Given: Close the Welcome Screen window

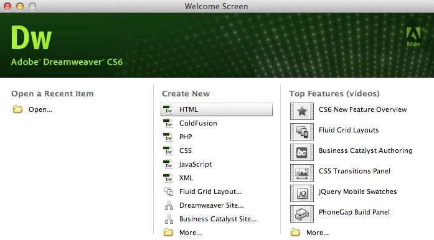Looking at the screenshot, I should (x=7, y=6).
